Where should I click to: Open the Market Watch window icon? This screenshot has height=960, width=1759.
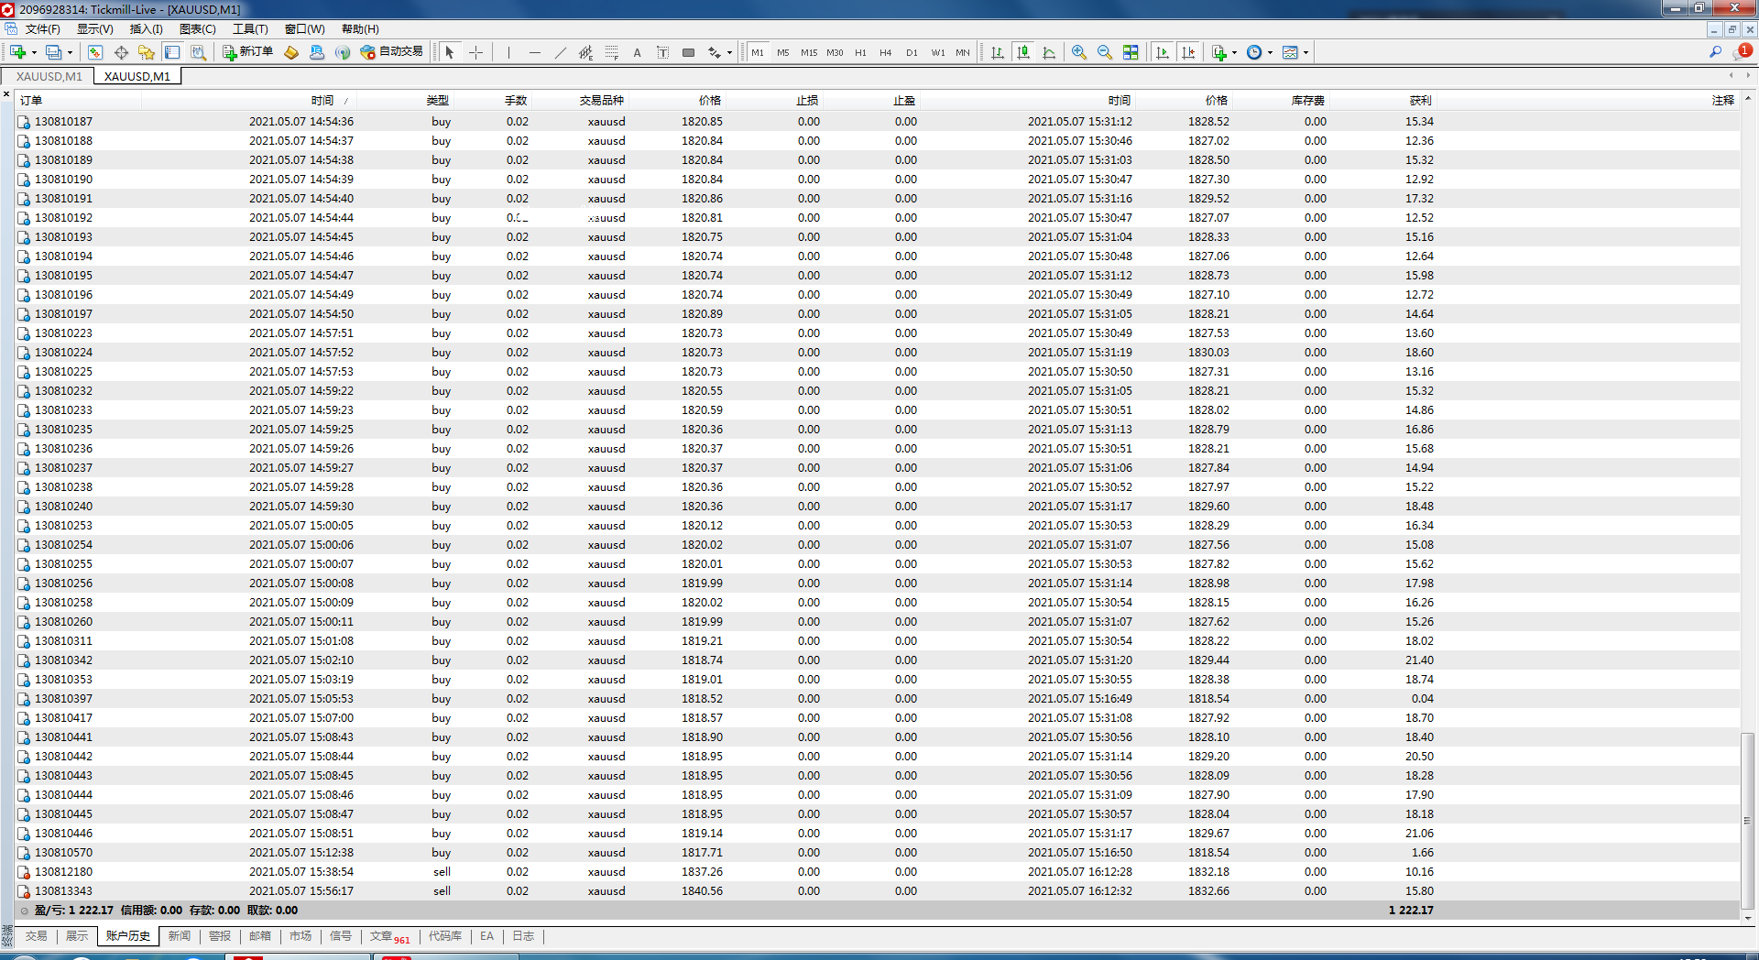click(x=95, y=52)
